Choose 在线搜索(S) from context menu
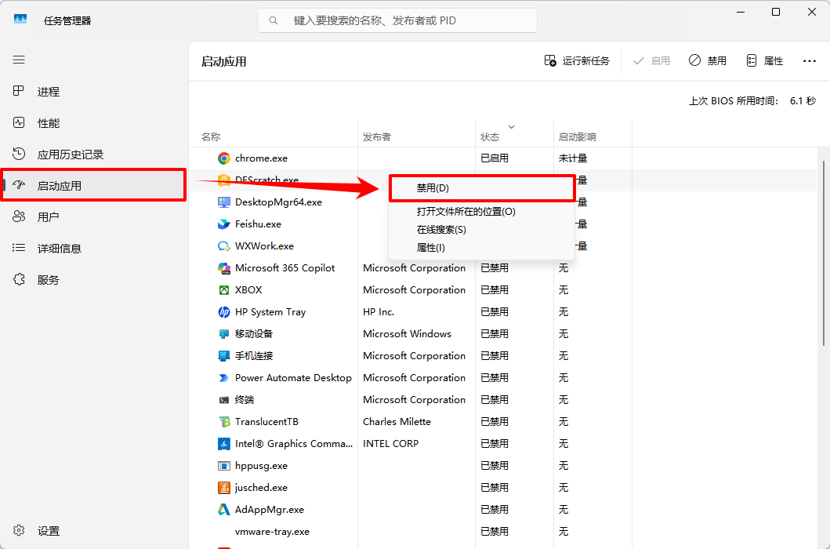The width and height of the screenshot is (830, 549). click(482, 230)
